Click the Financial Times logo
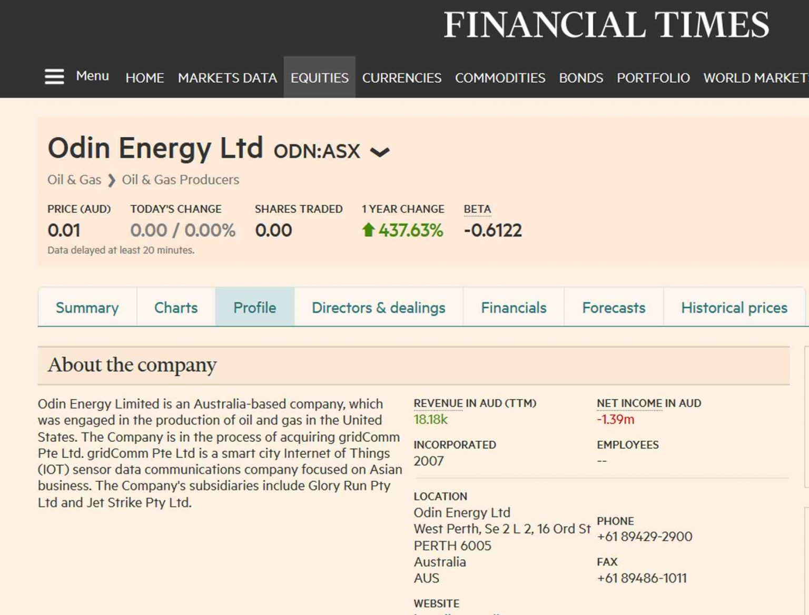 coord(606,25)
